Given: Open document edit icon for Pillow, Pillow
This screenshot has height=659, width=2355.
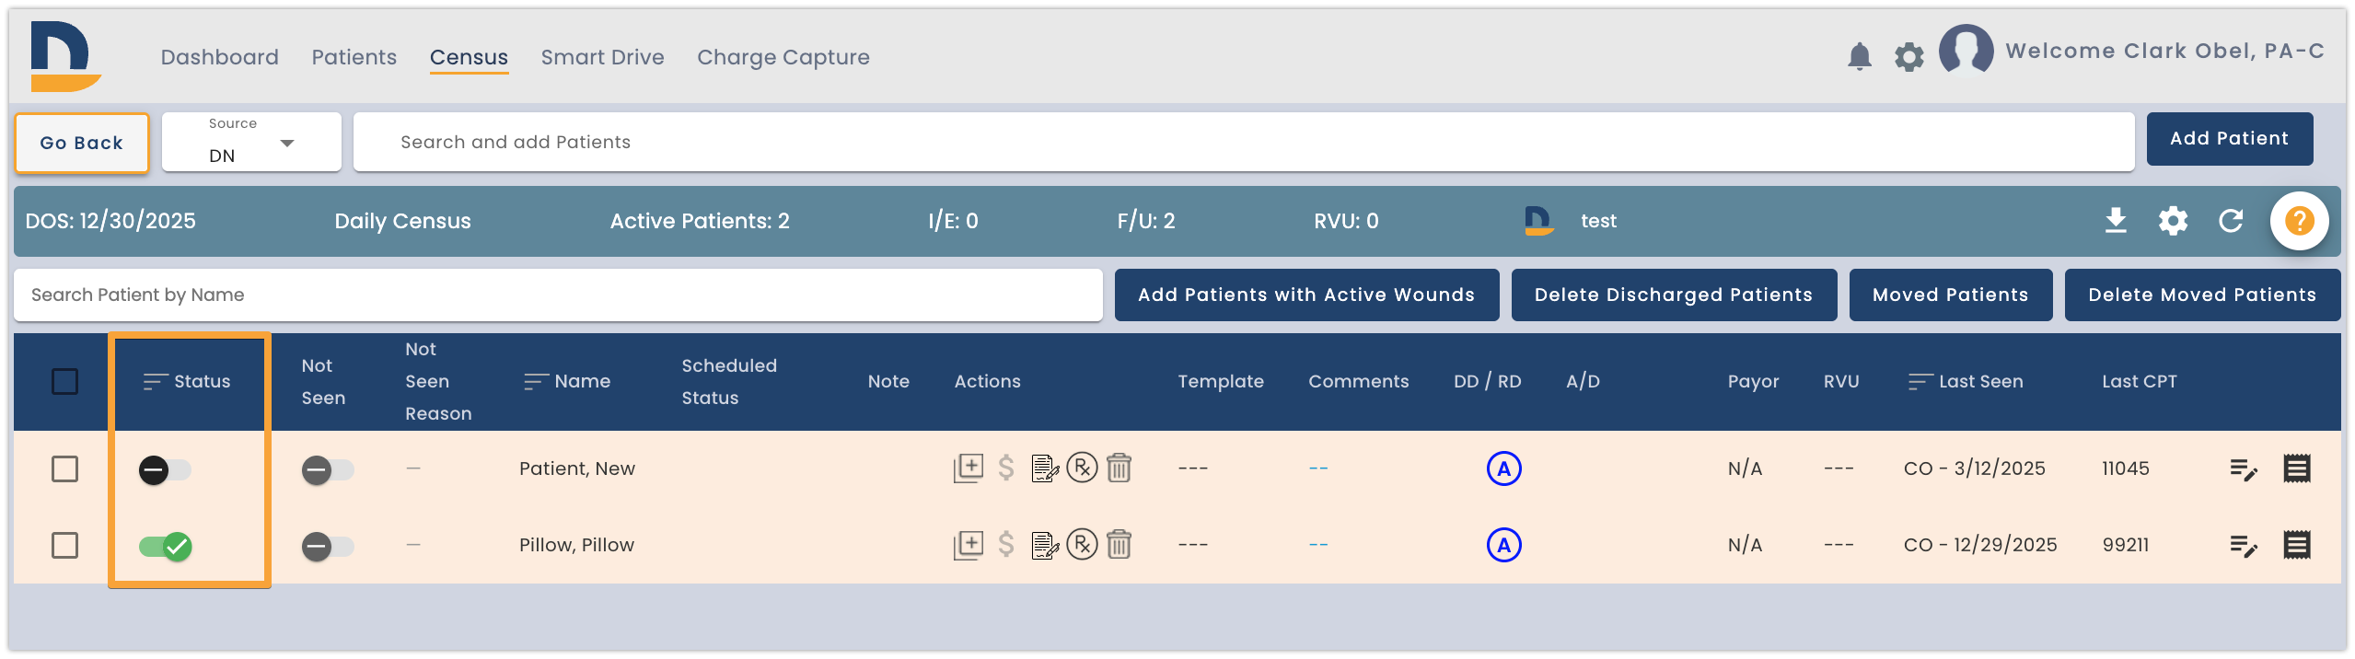Looking at the screenshot, I should [x=1045, y=545].
